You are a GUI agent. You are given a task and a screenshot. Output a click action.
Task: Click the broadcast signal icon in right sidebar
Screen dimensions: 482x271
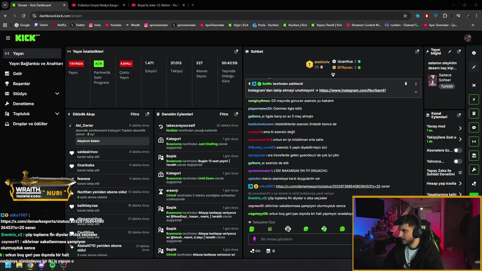tap(474, 142)
